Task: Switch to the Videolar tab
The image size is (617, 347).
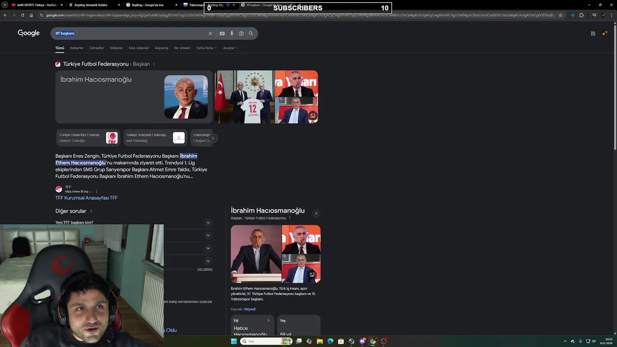Action: coord(116,48)
